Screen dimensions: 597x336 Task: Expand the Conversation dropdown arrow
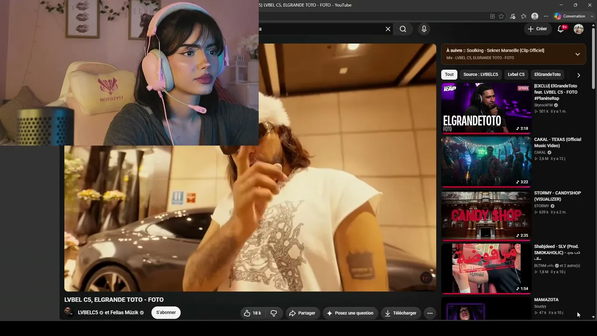pos(591,16)
